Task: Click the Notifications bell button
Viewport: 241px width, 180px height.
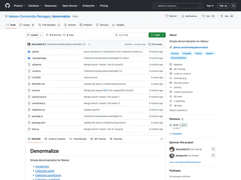Action: coord(189,16)
